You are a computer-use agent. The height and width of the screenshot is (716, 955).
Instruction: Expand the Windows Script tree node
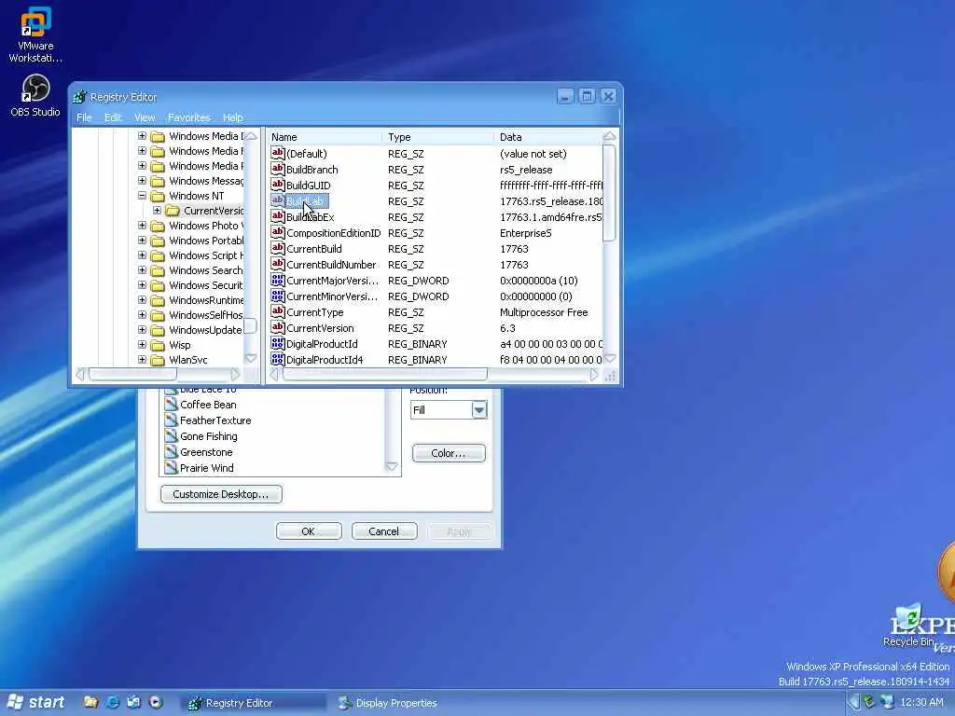coord(142,255)
